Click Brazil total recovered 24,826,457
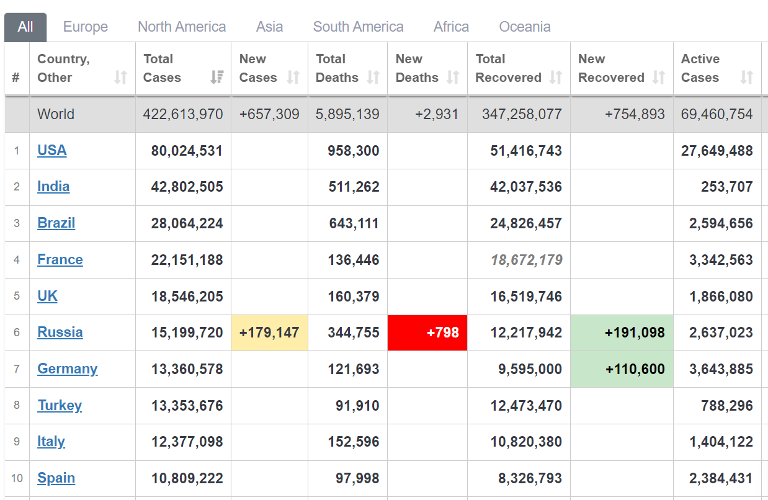768x500 pixels. 526,223
